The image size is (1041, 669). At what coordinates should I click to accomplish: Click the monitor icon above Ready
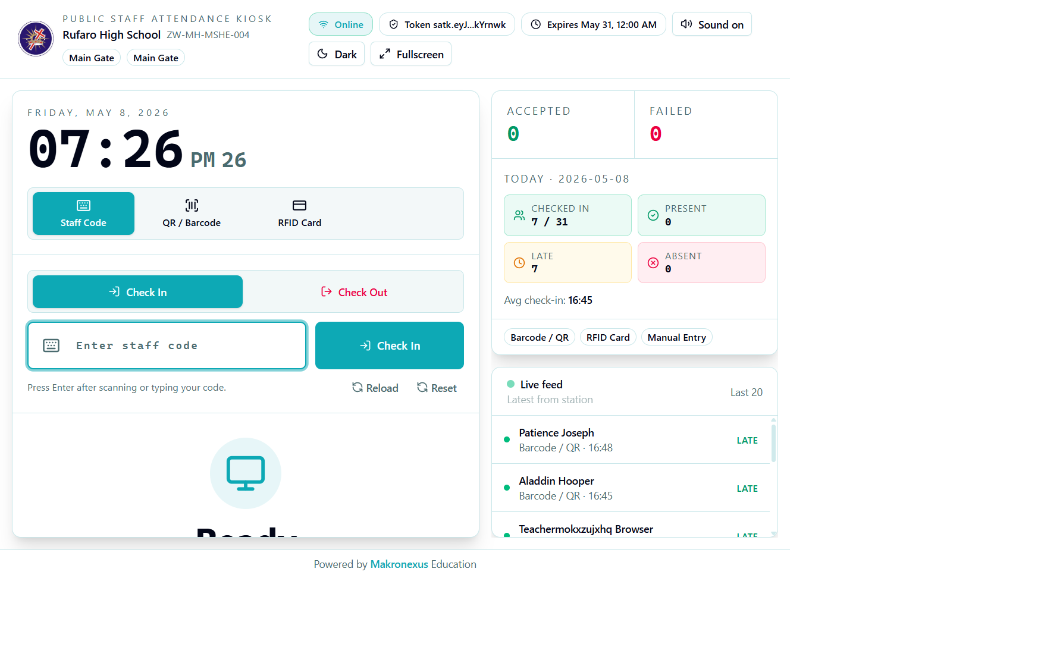point(246,473)
